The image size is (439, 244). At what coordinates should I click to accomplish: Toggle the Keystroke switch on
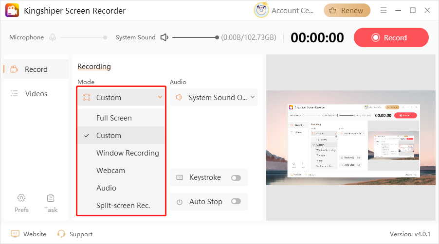click(x=236, y=178)
